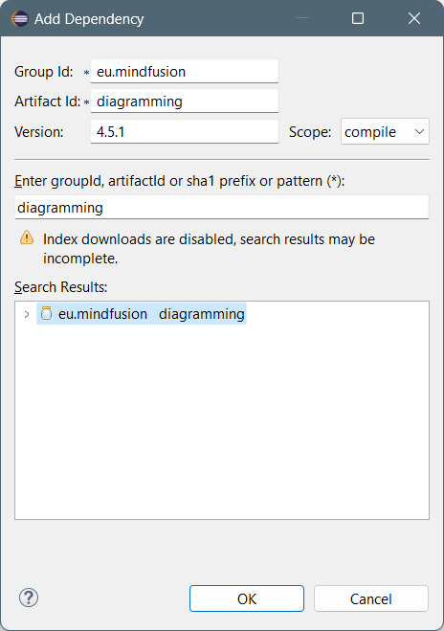Click the Eclipse icon in the title bar
The width and height of the screenshot is (444, 631).
(x=20, y=18)
